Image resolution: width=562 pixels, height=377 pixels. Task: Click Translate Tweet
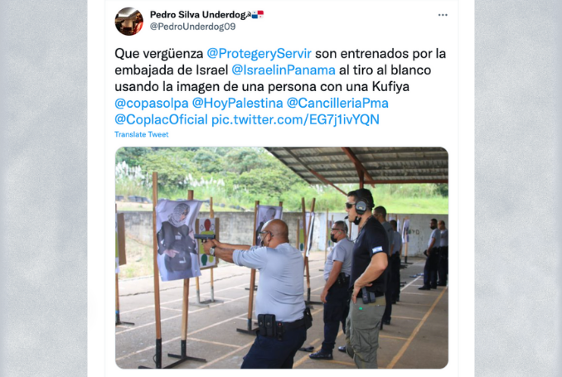tap(142, 134)
